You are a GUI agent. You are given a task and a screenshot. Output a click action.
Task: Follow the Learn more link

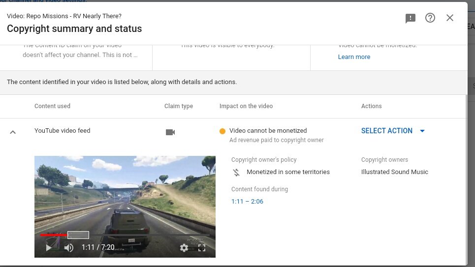[354, 57]
